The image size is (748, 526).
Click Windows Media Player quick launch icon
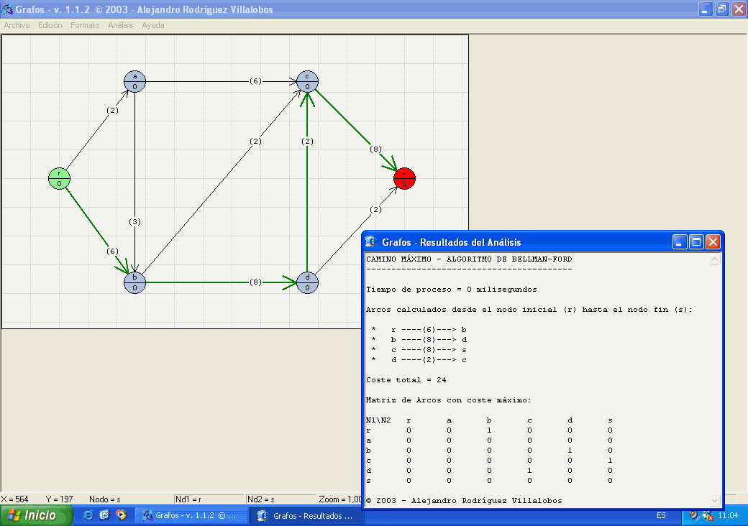pos(121,515)
